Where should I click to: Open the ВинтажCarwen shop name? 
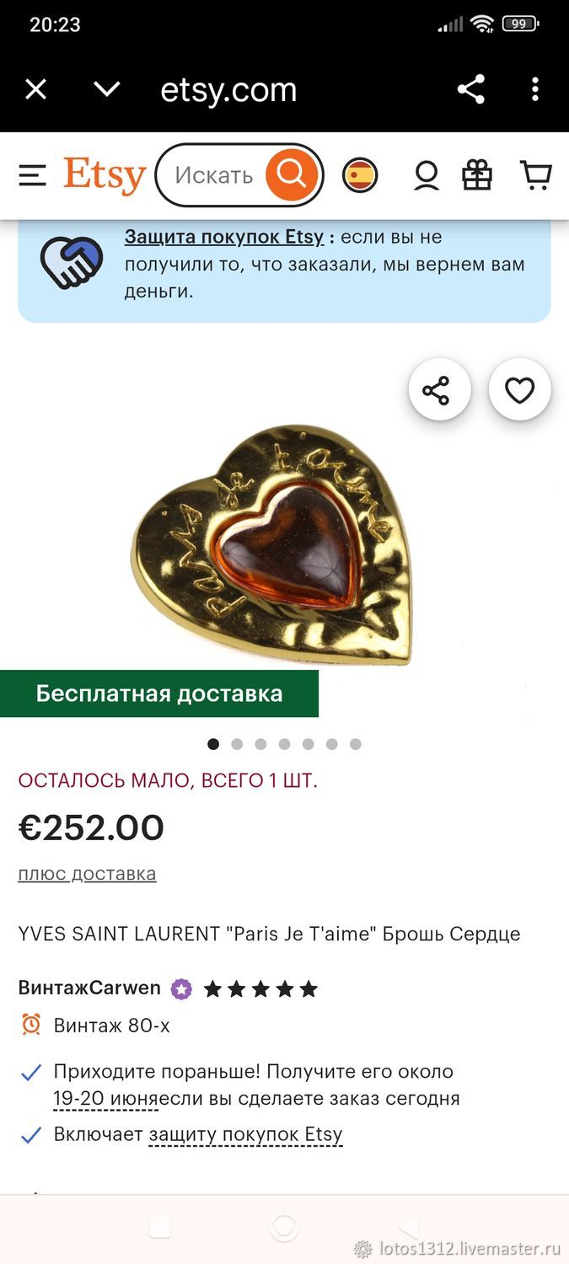89,988
